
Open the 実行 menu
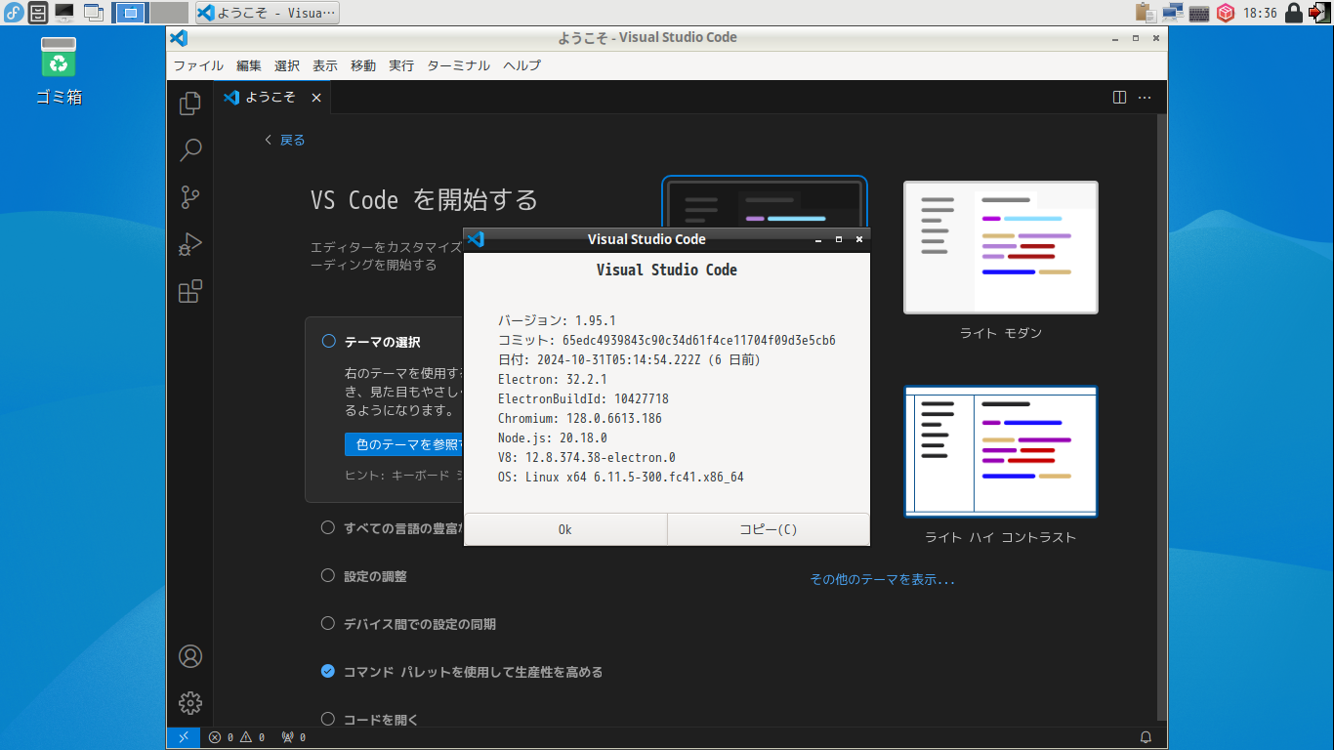401,65
